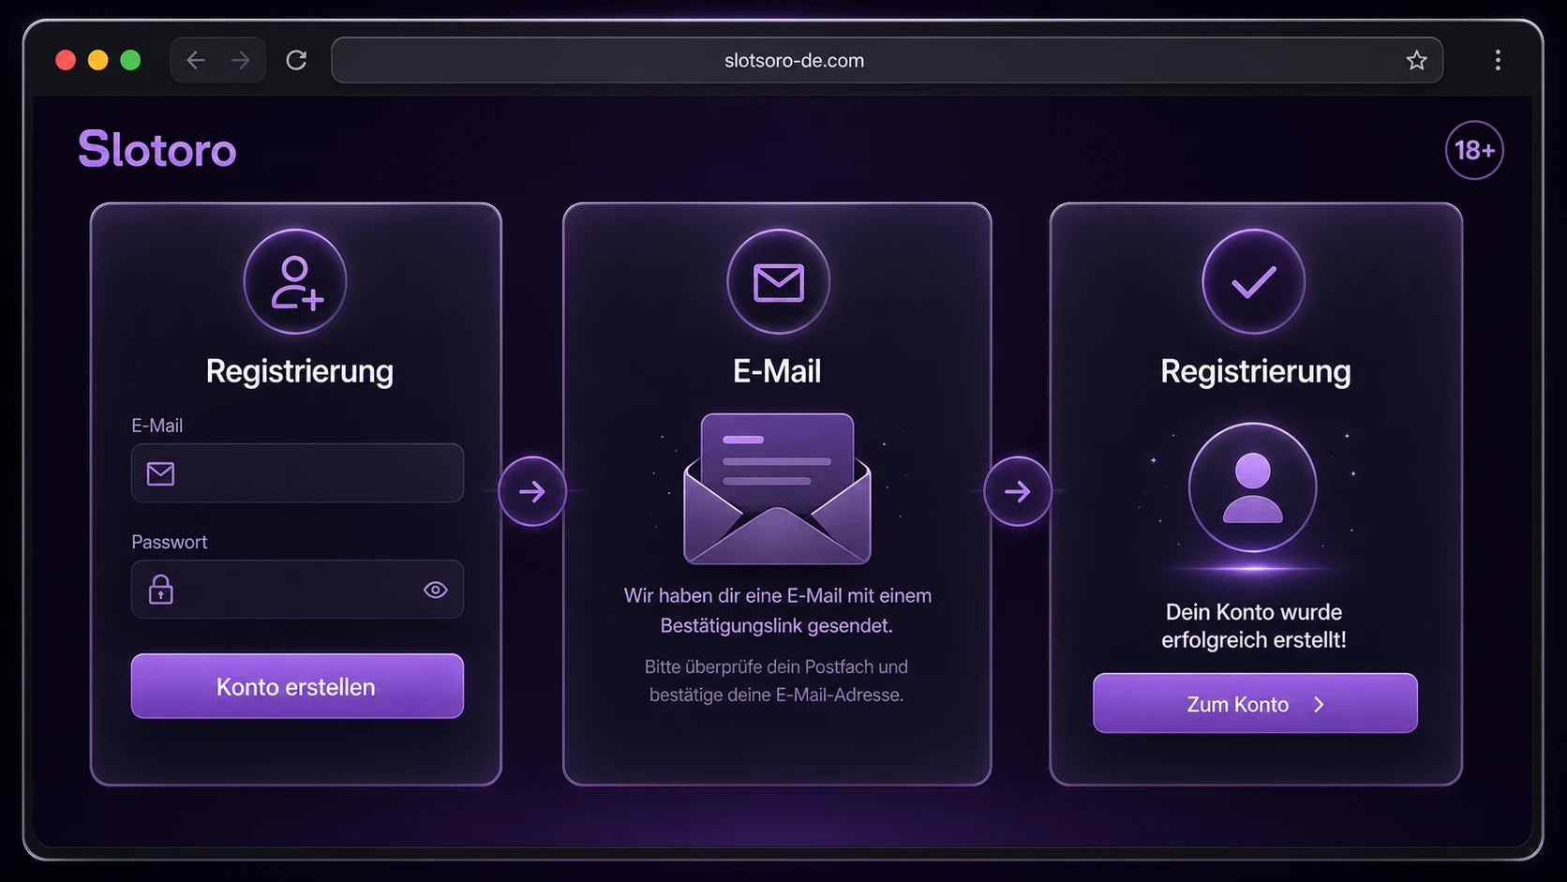Screen dimensions: 1567x882
Task: Click the user avatar icon on success card
Action: (x=1253, y=487)
